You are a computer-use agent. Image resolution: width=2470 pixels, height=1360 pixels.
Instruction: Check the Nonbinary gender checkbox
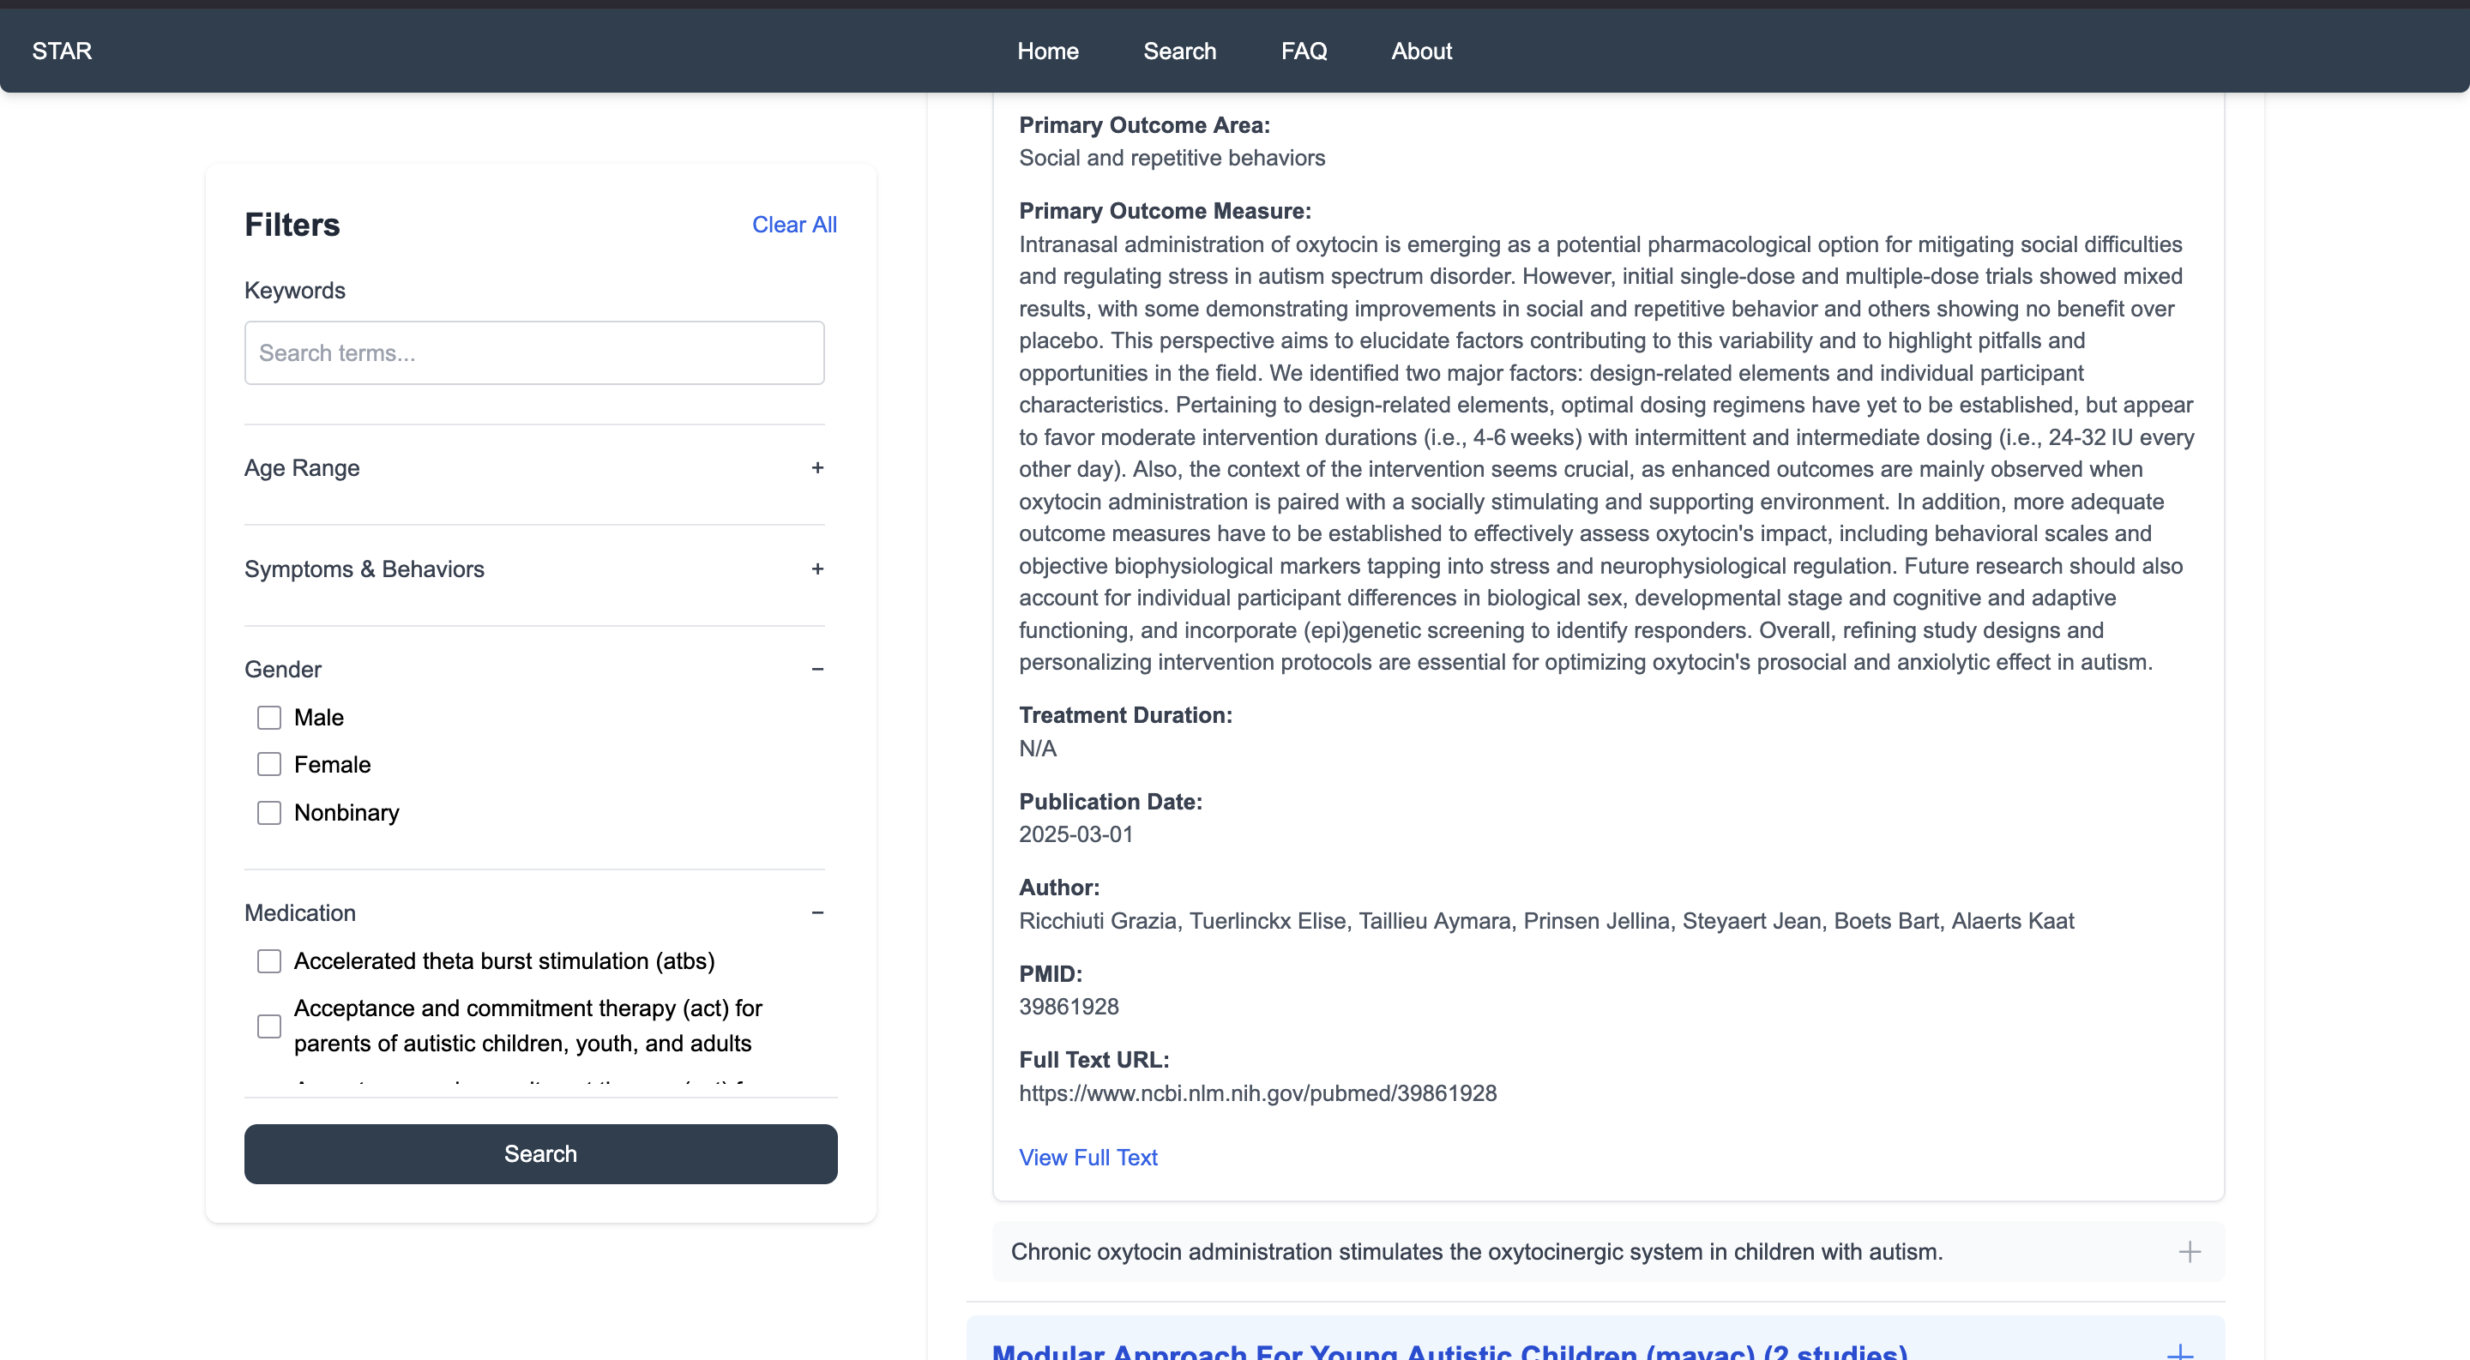[x=269, y=813]
